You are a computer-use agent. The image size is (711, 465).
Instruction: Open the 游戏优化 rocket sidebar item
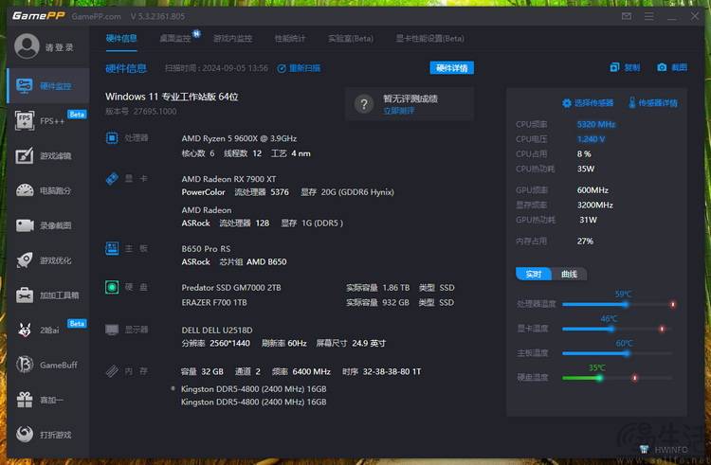coord(48,260)
